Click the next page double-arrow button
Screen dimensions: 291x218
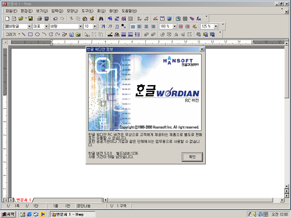click(286, 196)
